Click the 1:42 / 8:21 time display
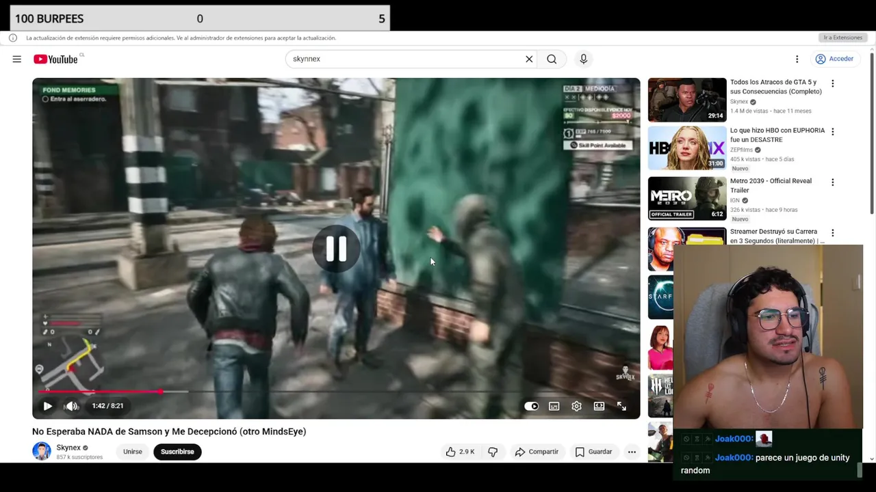Viewport: 876px width, 492px height. (107, 406)
